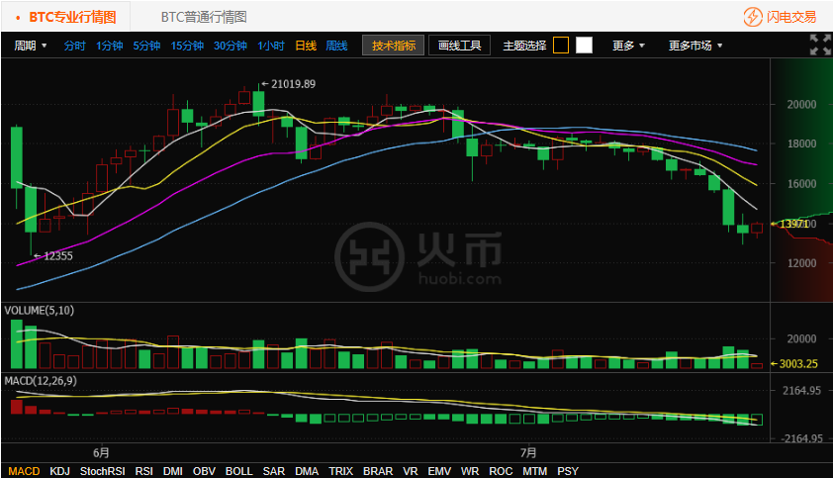Select the 15分钟 interval
The image size is (833, 478).
point(187,46)
